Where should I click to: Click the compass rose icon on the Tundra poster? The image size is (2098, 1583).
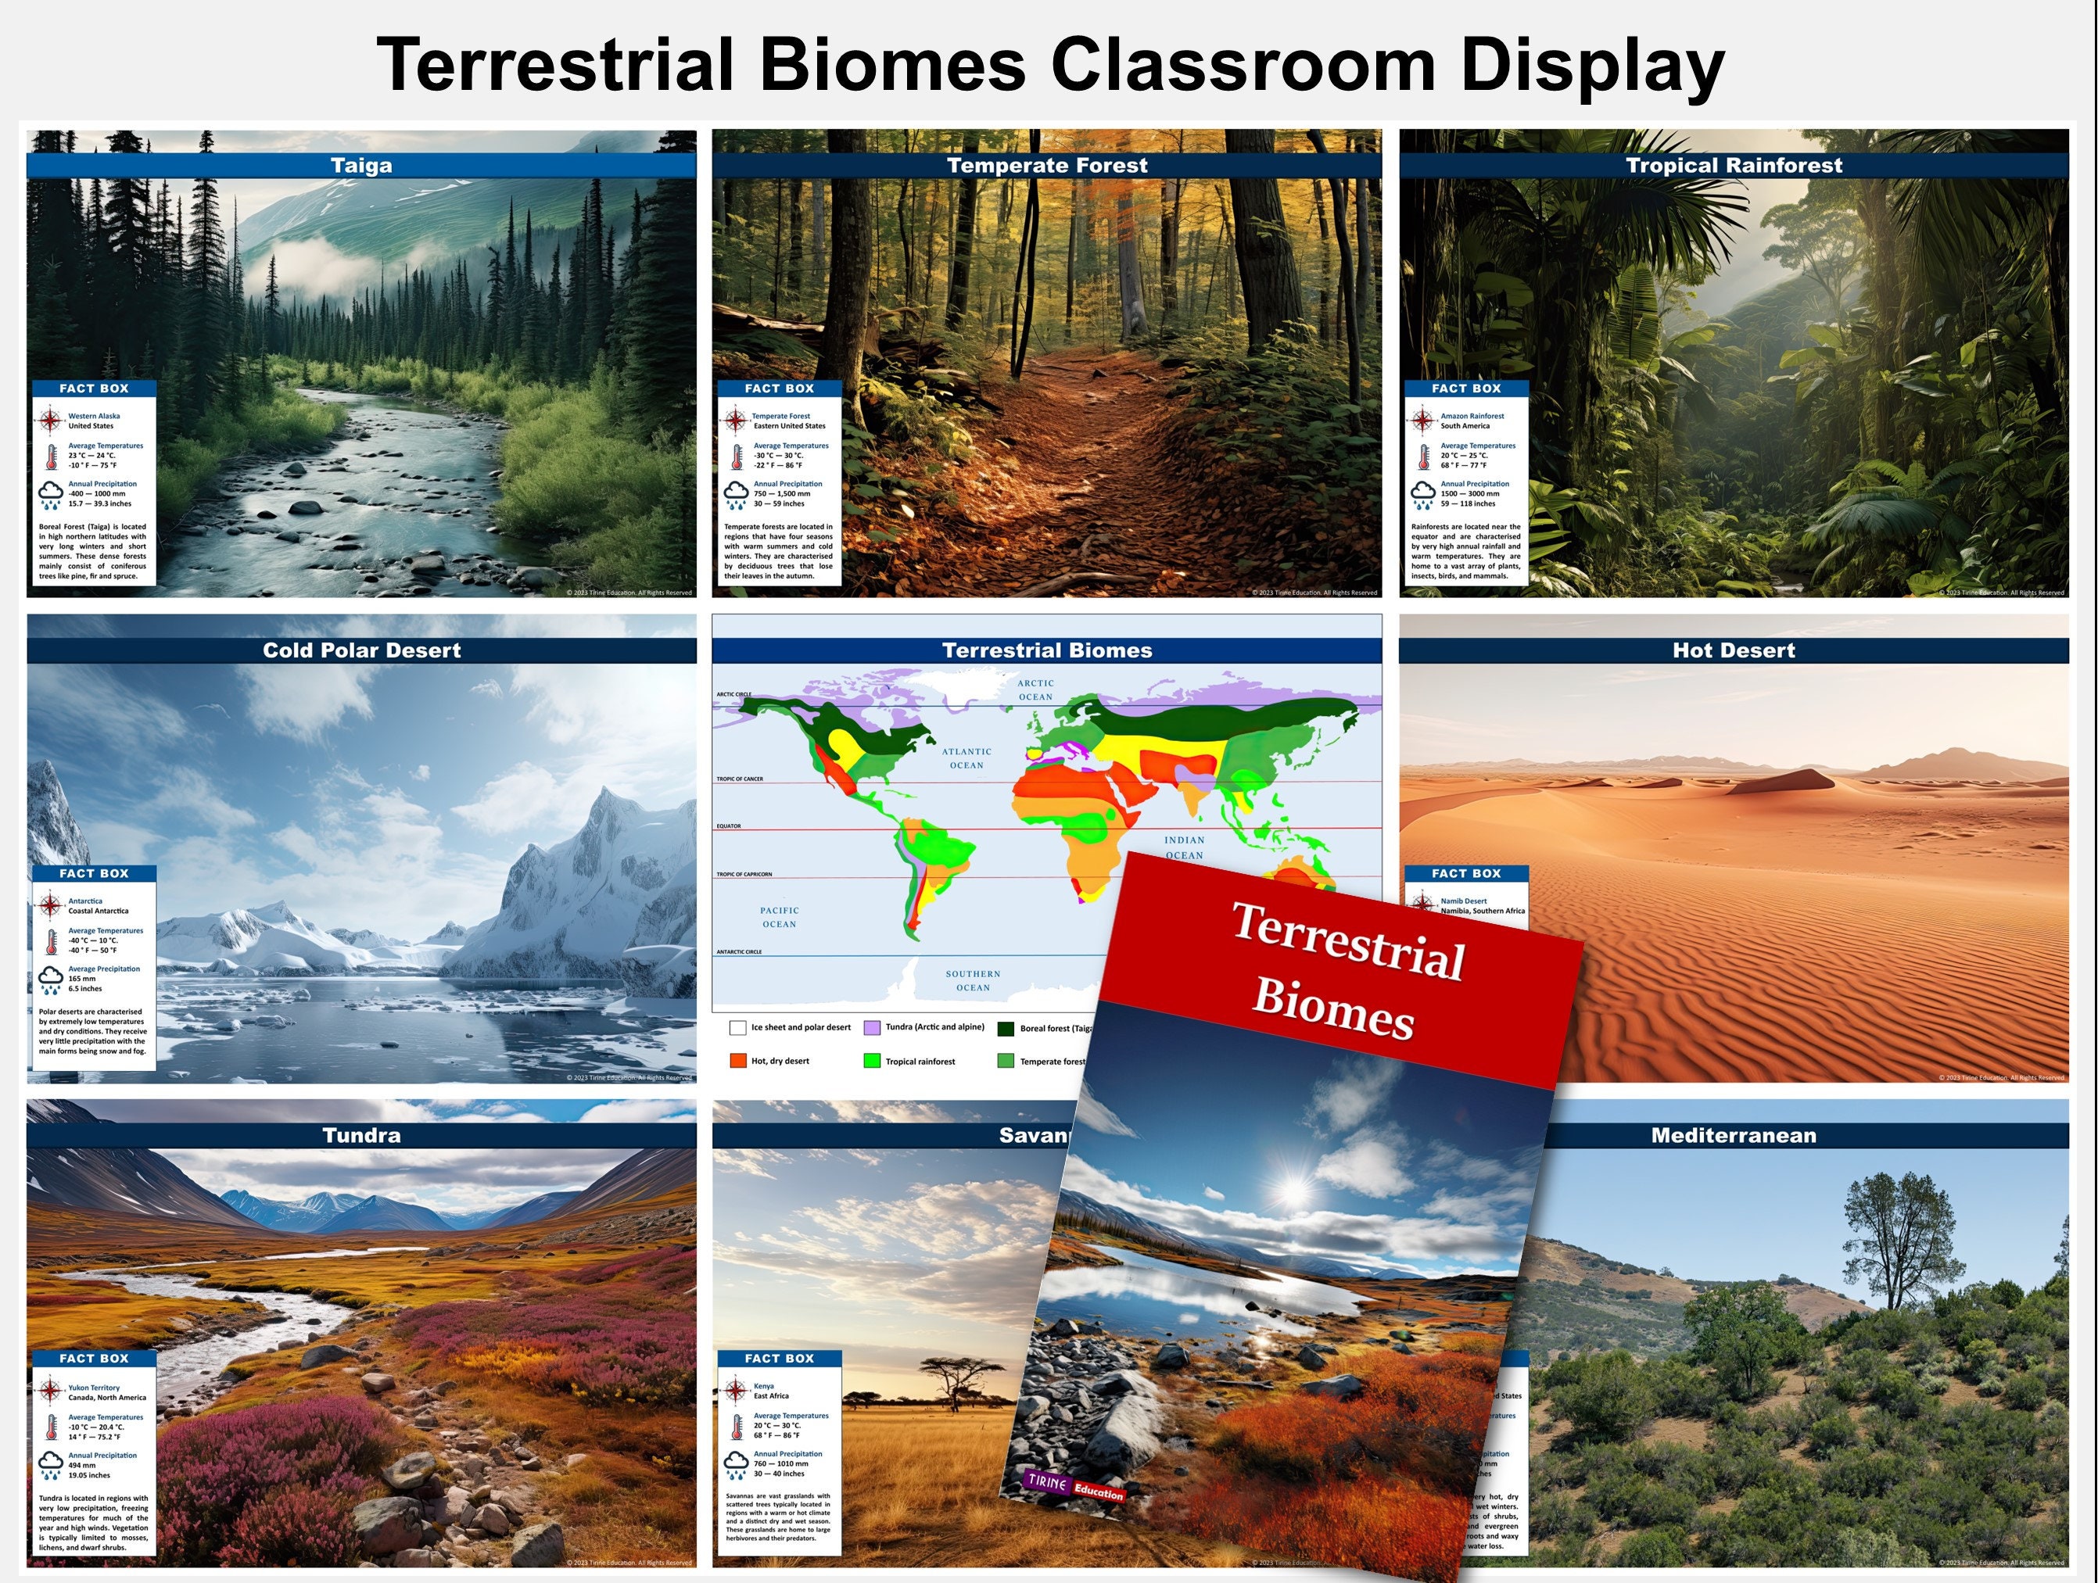coord(52,1391)
